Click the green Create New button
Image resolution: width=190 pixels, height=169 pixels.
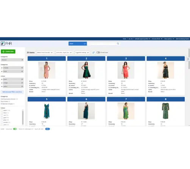click(8, 51)
